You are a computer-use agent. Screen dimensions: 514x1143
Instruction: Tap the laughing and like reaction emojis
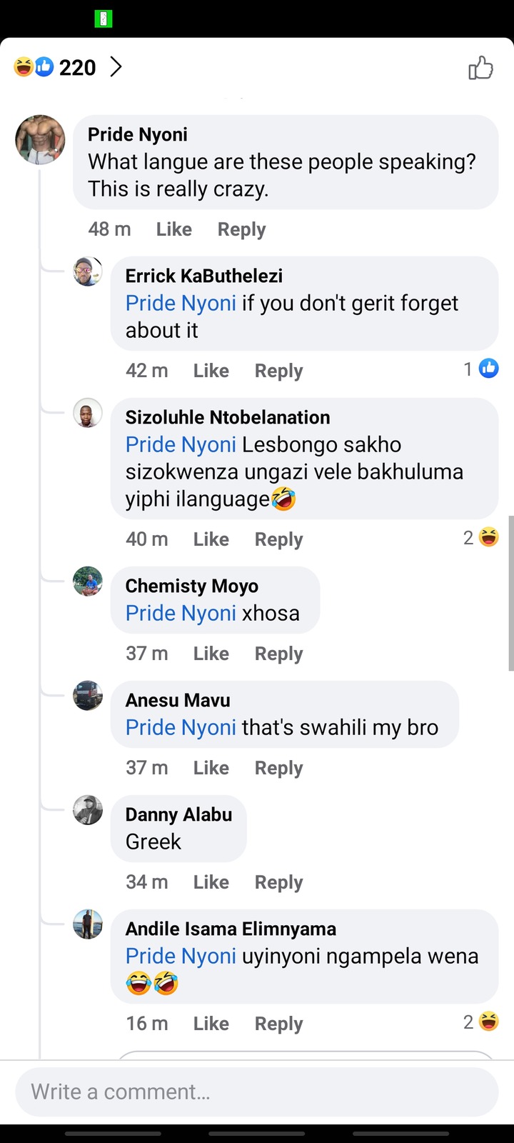coord(34,67)
